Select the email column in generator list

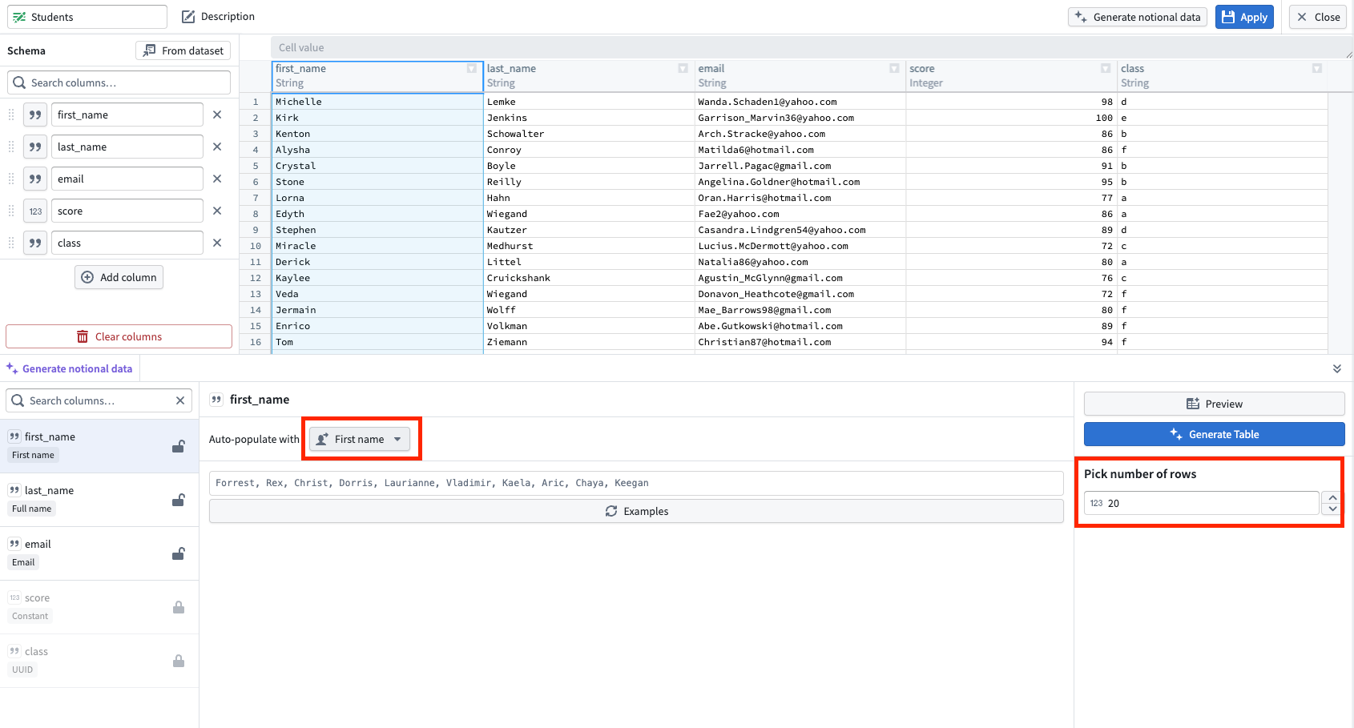pyautogui.click(x=99, y=553)
